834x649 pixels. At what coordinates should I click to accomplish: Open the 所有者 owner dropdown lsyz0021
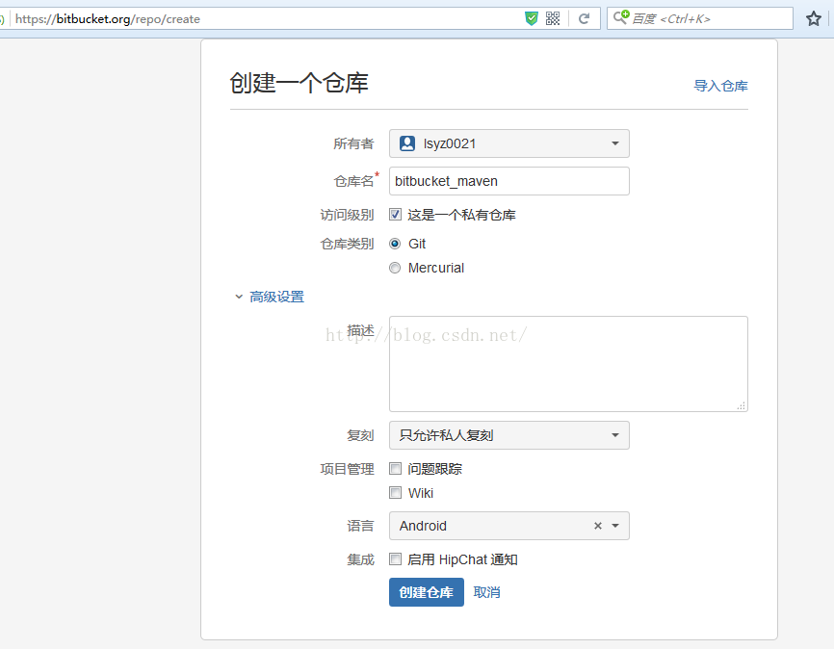[x=509, y=143]
